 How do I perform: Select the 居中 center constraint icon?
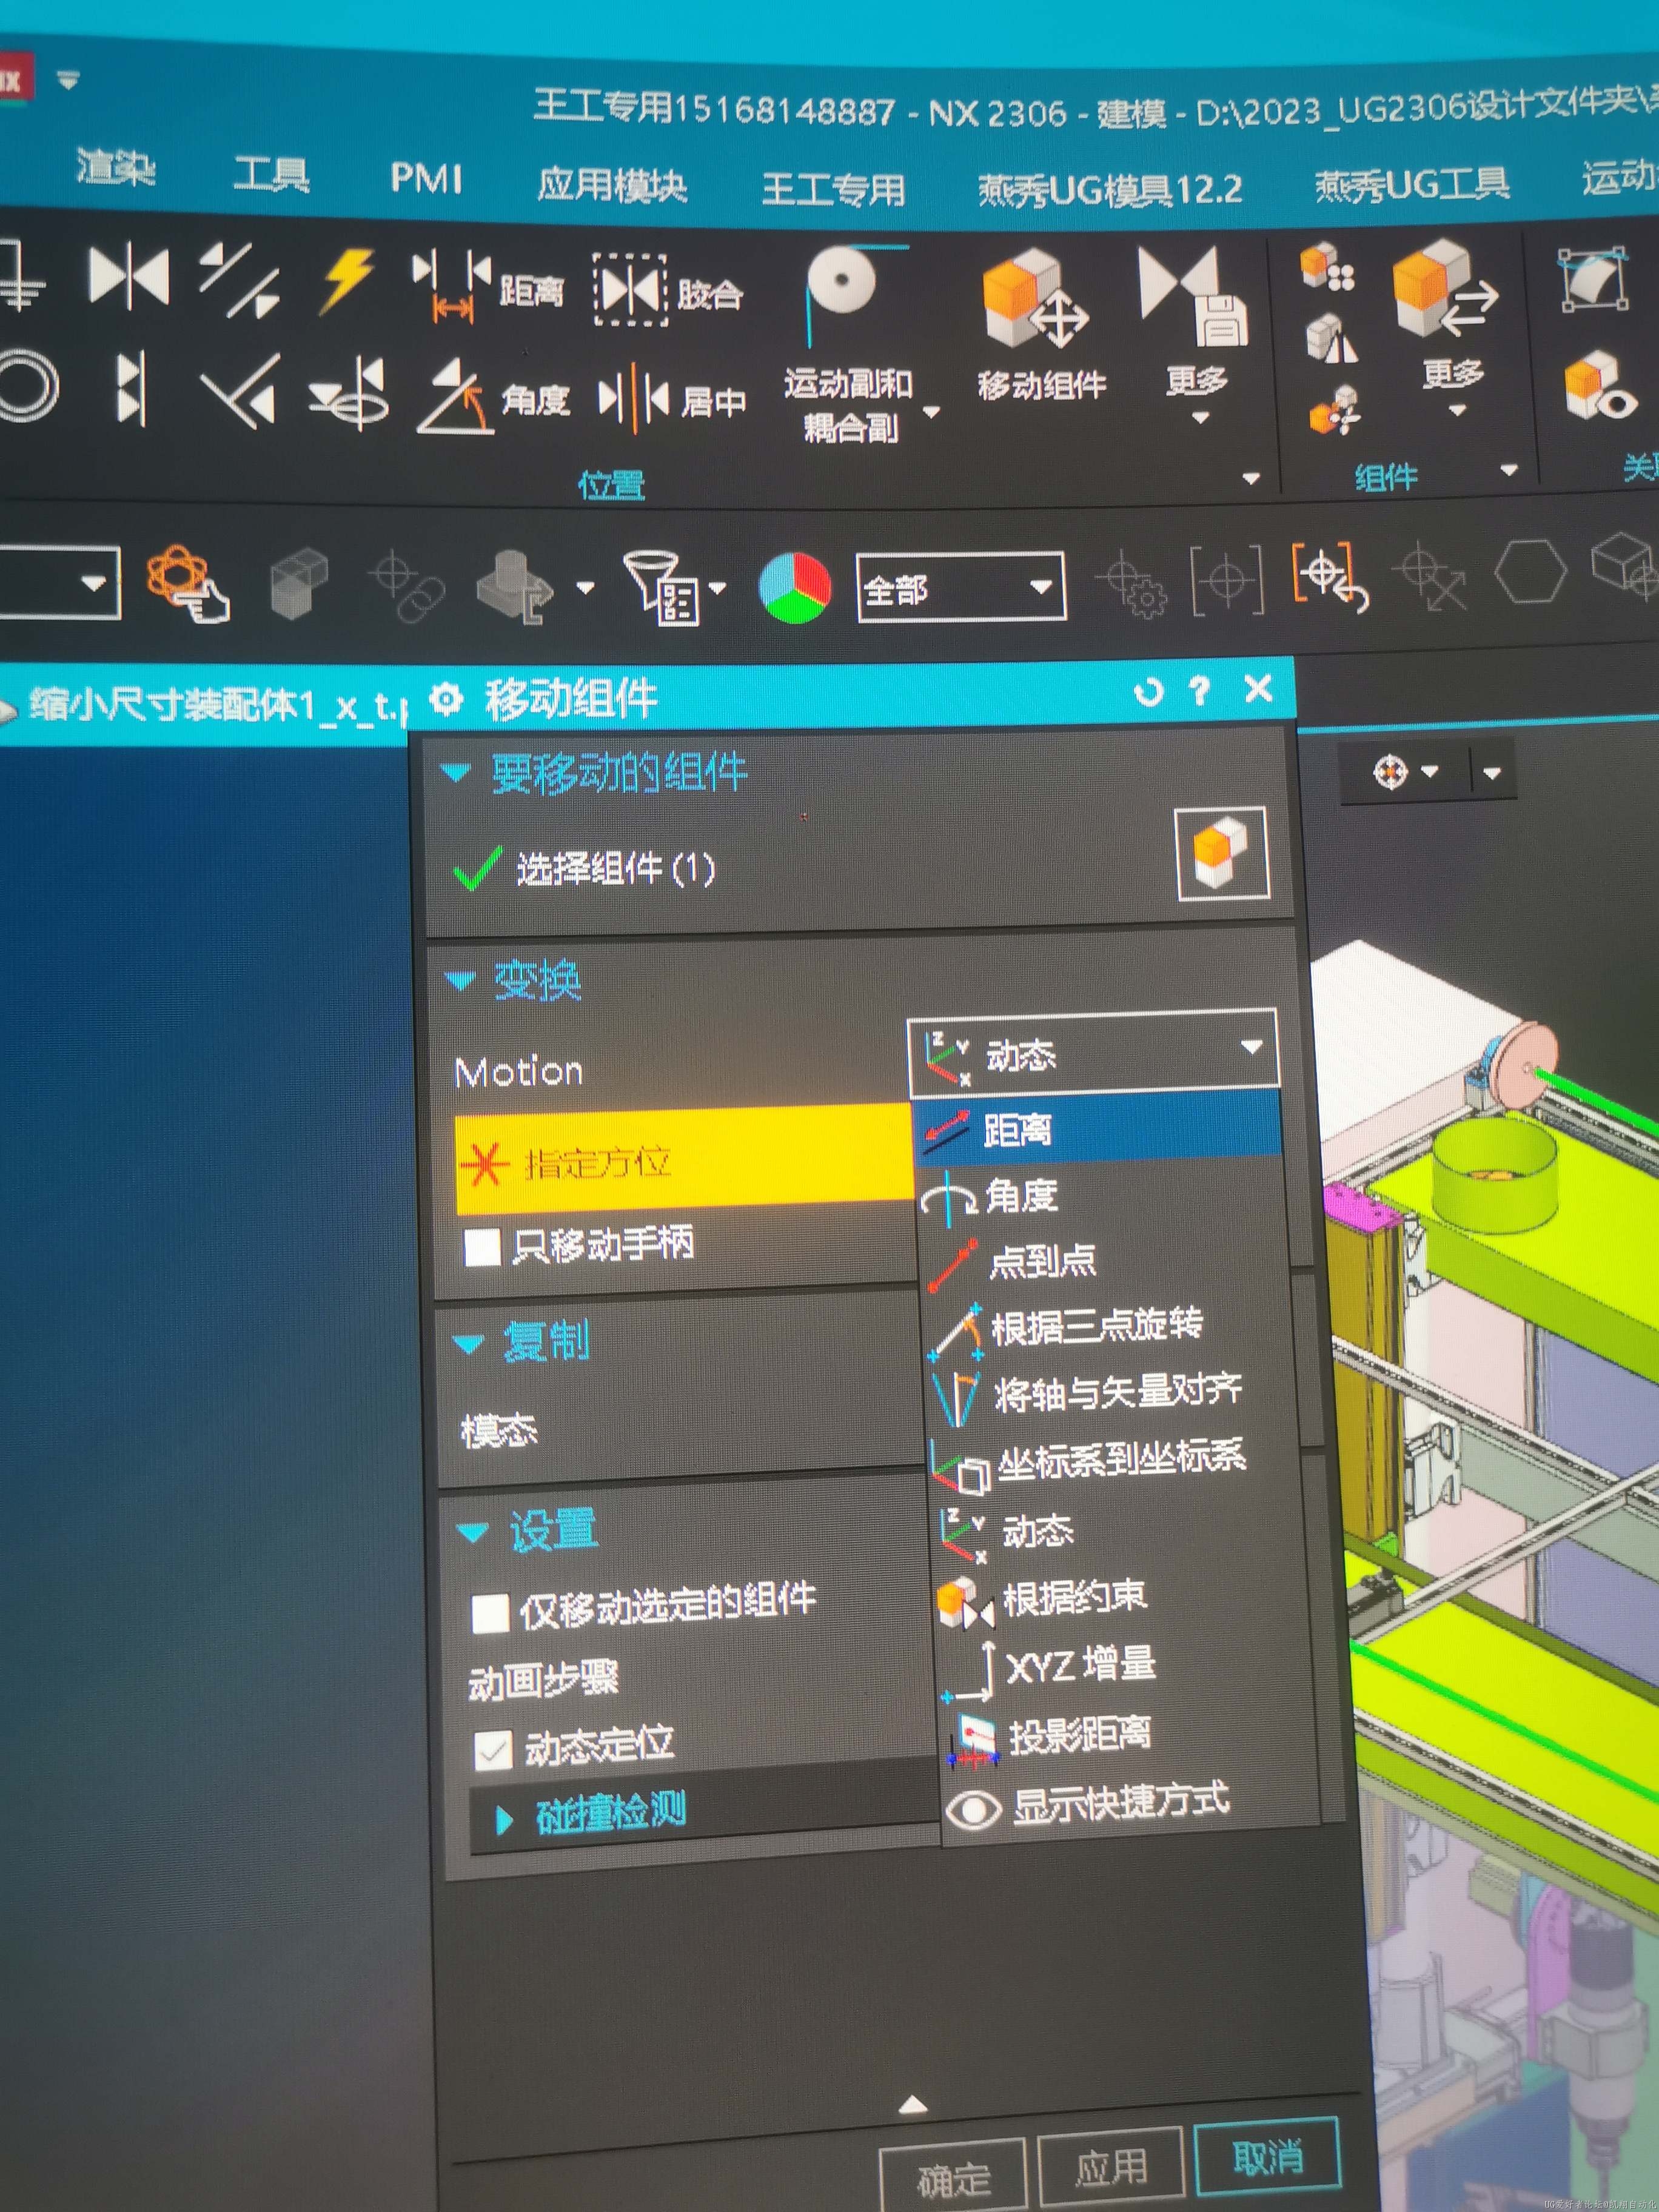click(634, 398)
